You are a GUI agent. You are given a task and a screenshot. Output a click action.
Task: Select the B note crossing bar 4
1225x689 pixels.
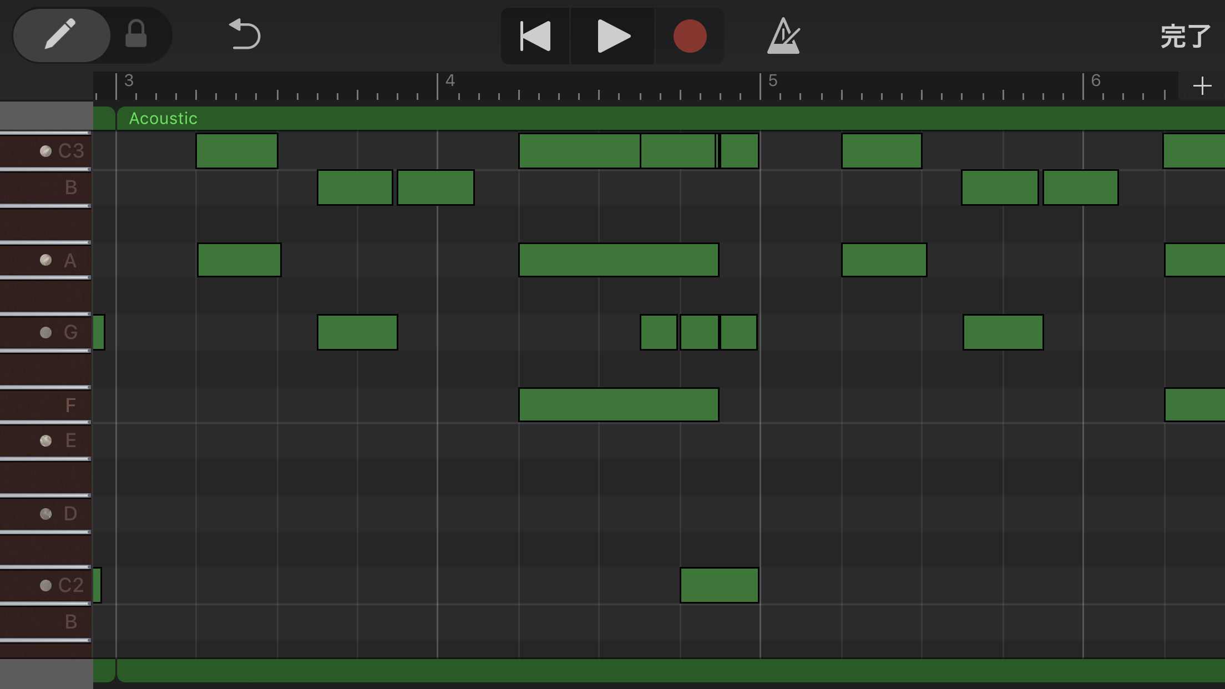click(x=436, y=188)
